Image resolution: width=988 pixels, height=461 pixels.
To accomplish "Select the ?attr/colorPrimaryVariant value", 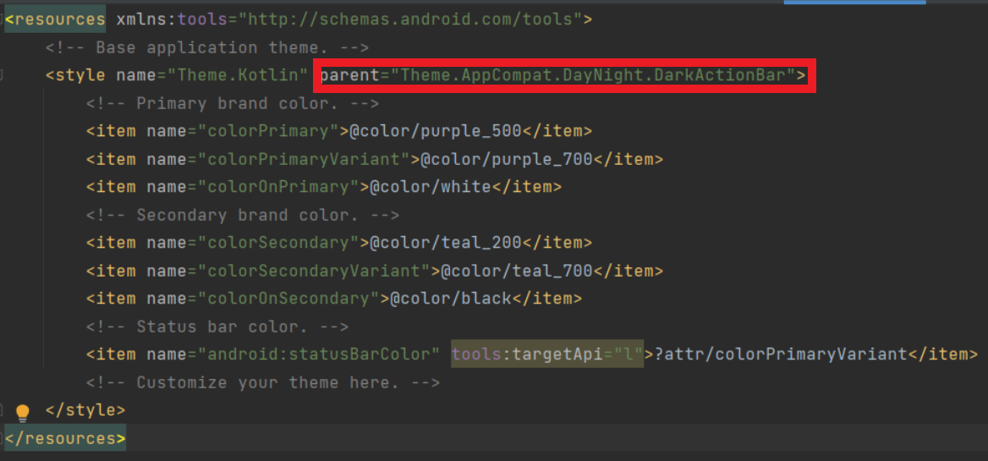I will click(x=781, y=354).
